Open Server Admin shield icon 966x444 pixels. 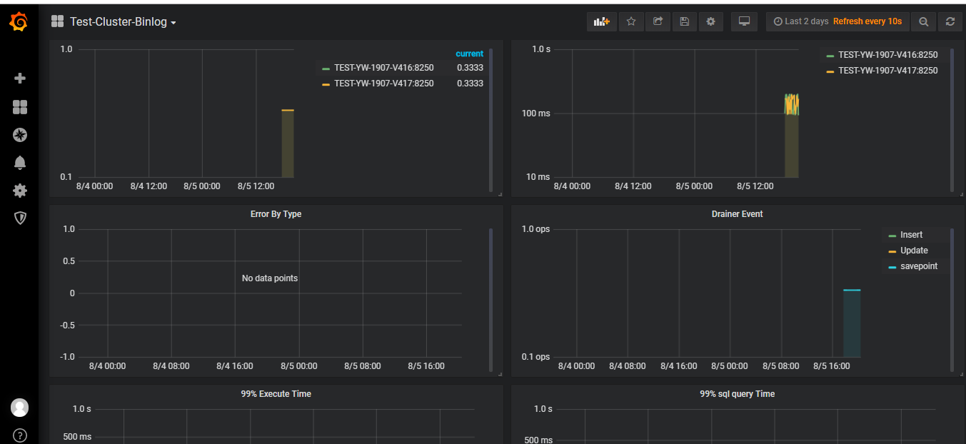[20, 218]
